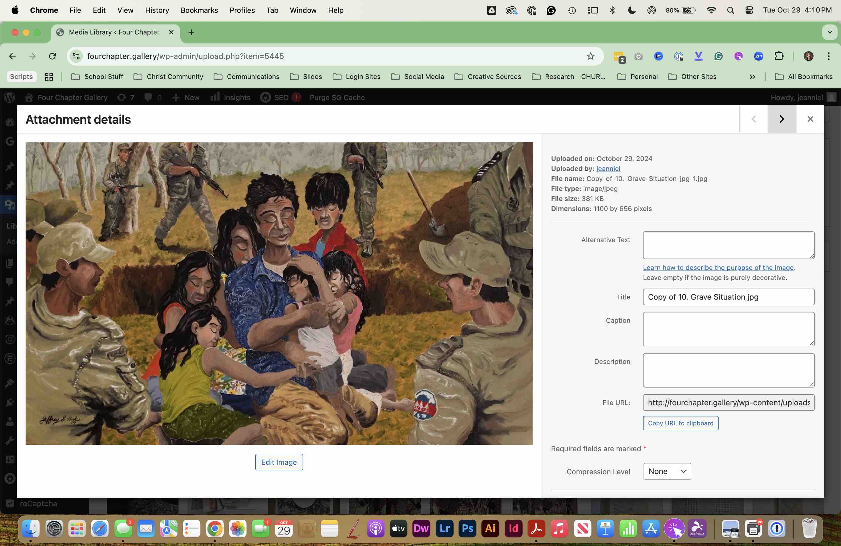
Task: Open the Christ Community bookmarks folder
Action: point(169,77)
